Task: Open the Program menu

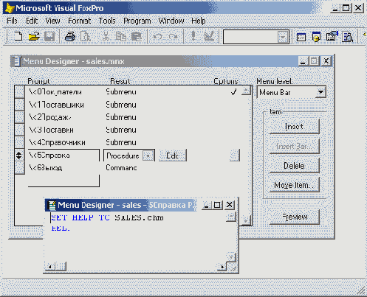Action: [x=137, y=21]
